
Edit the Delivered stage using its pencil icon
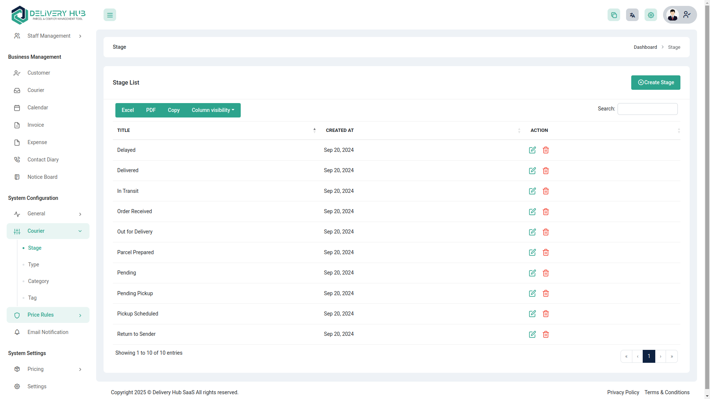pyautogui.click(x=532, y=171)
